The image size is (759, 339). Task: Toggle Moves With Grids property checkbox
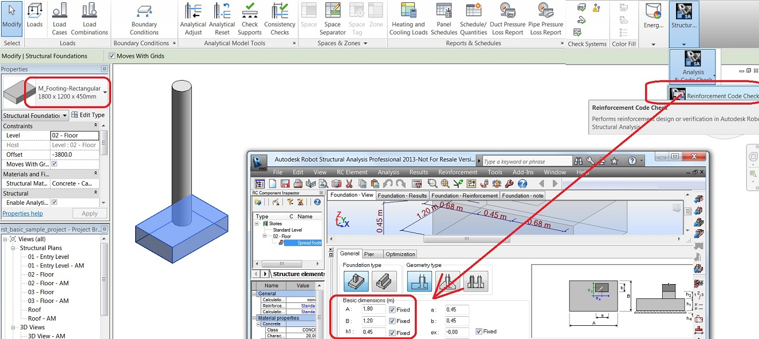coord(54,164)
